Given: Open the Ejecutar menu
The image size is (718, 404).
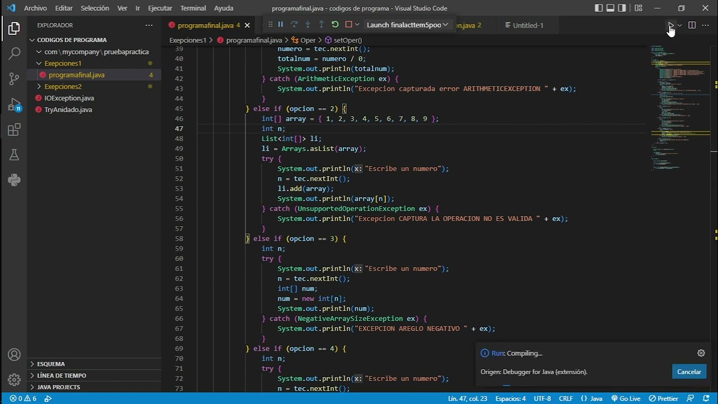Looking at the screenshot, I should pos(160,8).
